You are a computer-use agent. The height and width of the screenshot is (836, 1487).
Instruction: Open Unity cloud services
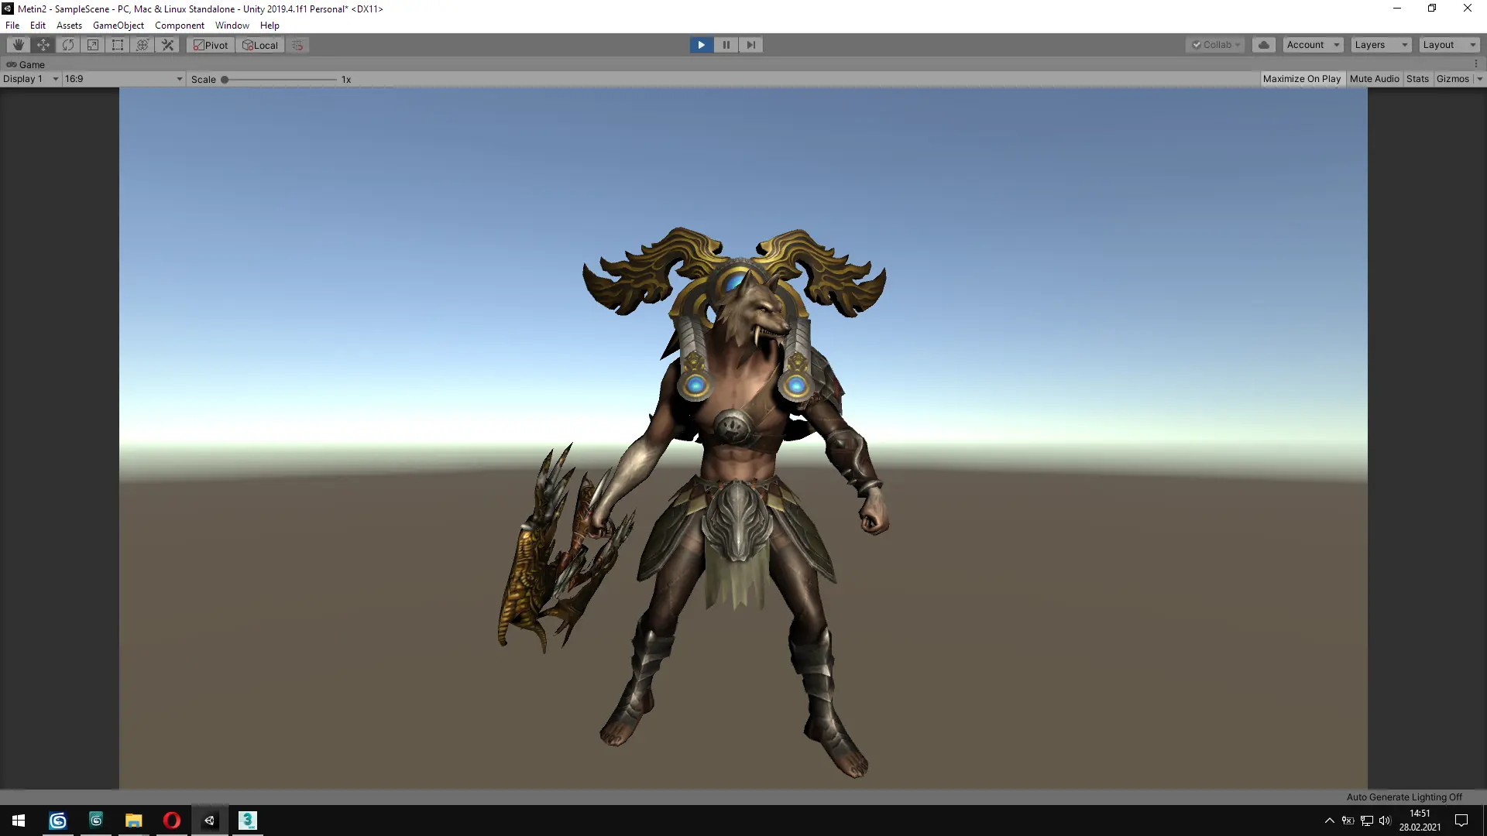click(x=1264, y=45)
